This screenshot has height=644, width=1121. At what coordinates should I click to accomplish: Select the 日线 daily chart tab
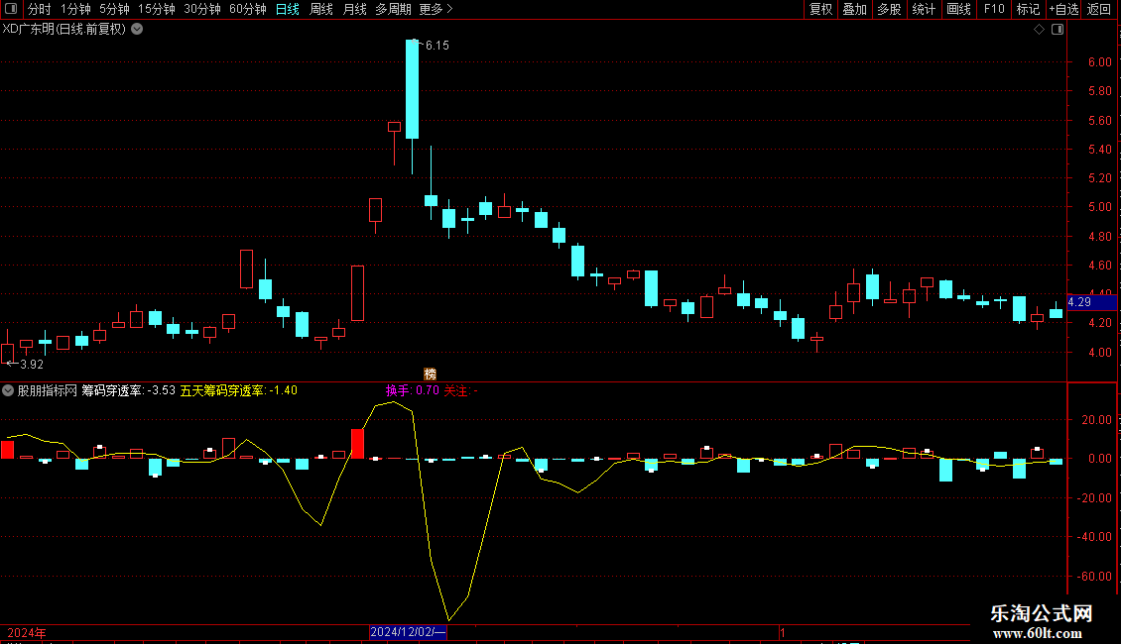[288, 9]
